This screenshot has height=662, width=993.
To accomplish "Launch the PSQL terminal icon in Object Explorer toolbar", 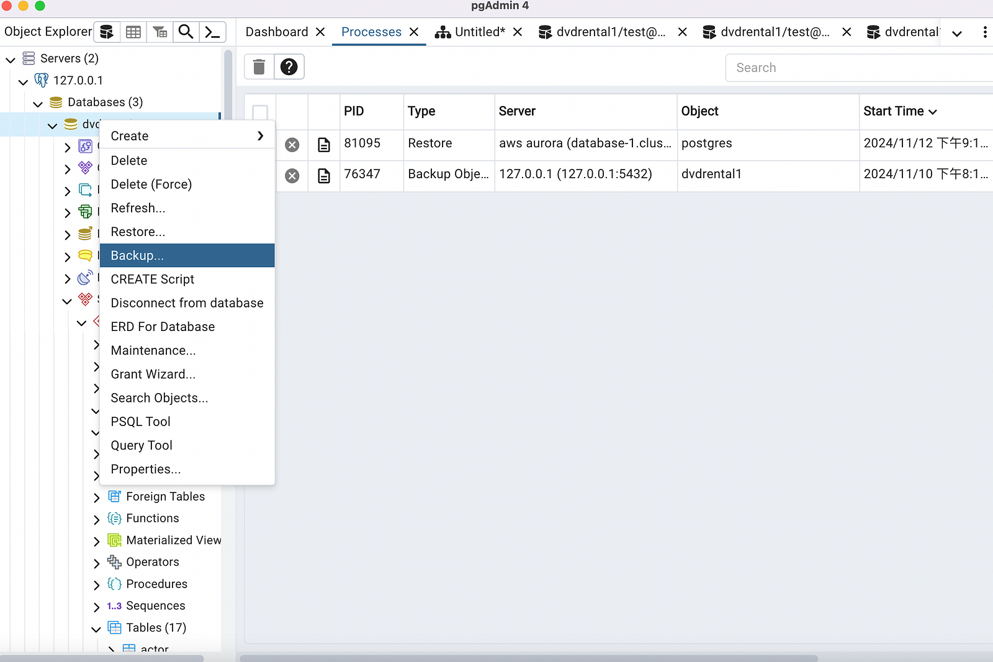I will (212, 32).
